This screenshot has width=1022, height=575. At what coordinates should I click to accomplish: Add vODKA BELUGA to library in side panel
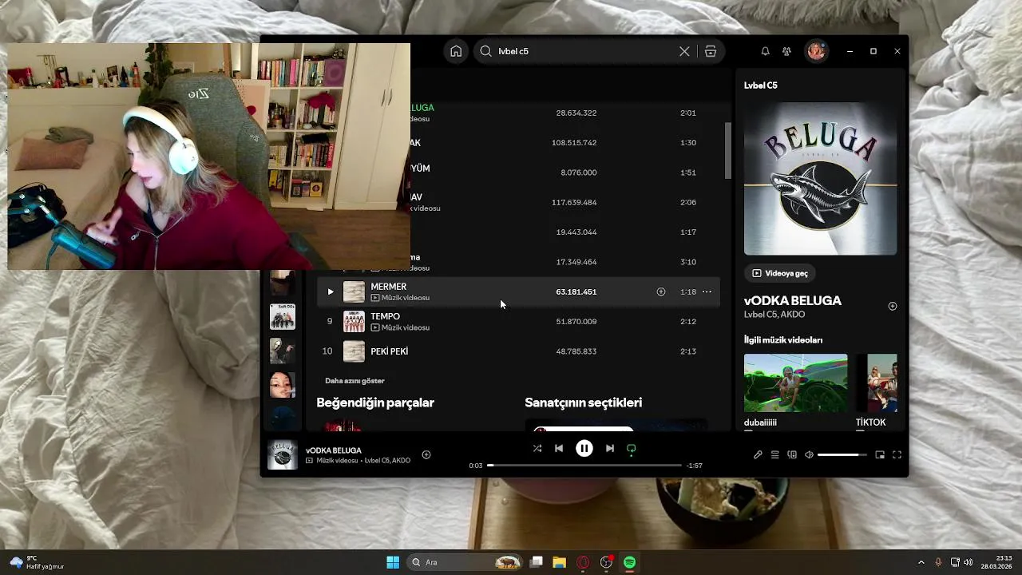pyautogui.click(x=893, y=306)
